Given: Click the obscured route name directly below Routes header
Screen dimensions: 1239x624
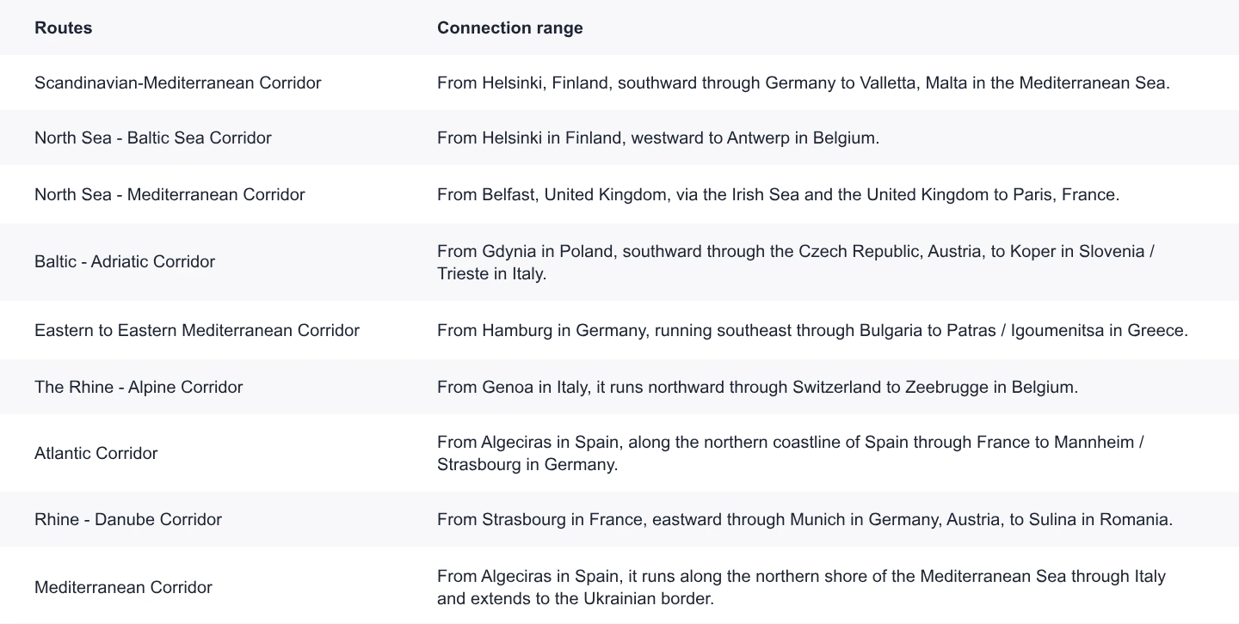Looking at the screenshot, I should point(178,83).
